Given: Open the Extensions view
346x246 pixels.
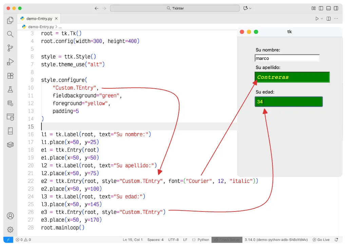Looking at the screenshot, I should 10,76.
